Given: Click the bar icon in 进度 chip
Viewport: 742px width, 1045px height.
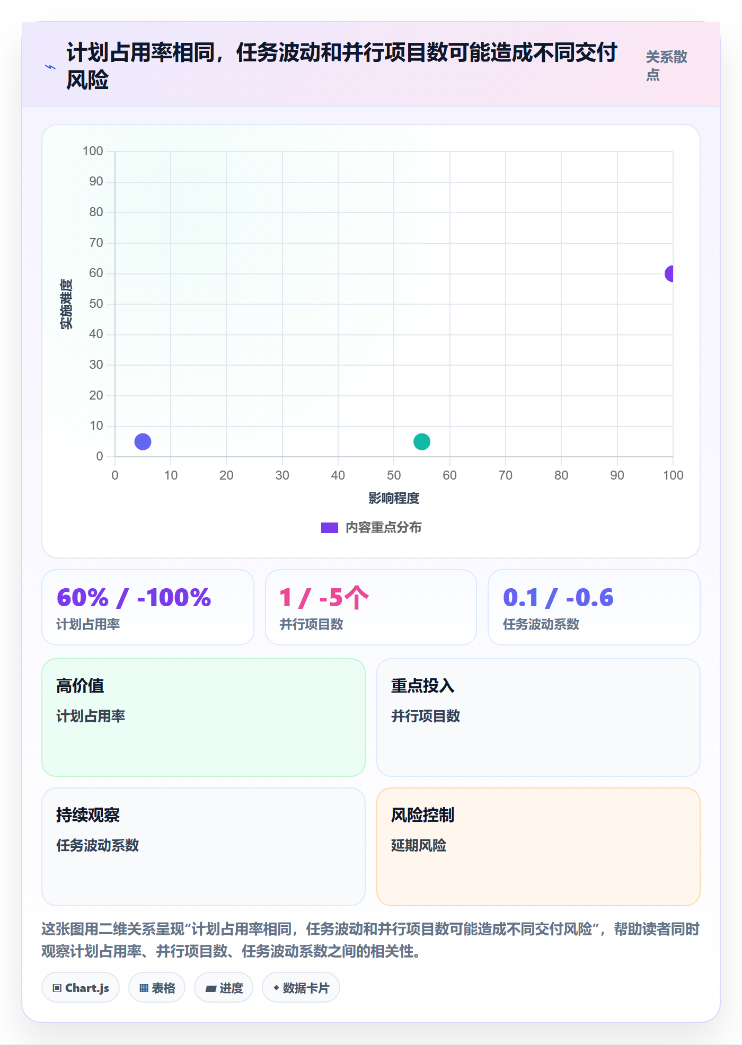Looking at the screenshot, I should pos(211,989).
